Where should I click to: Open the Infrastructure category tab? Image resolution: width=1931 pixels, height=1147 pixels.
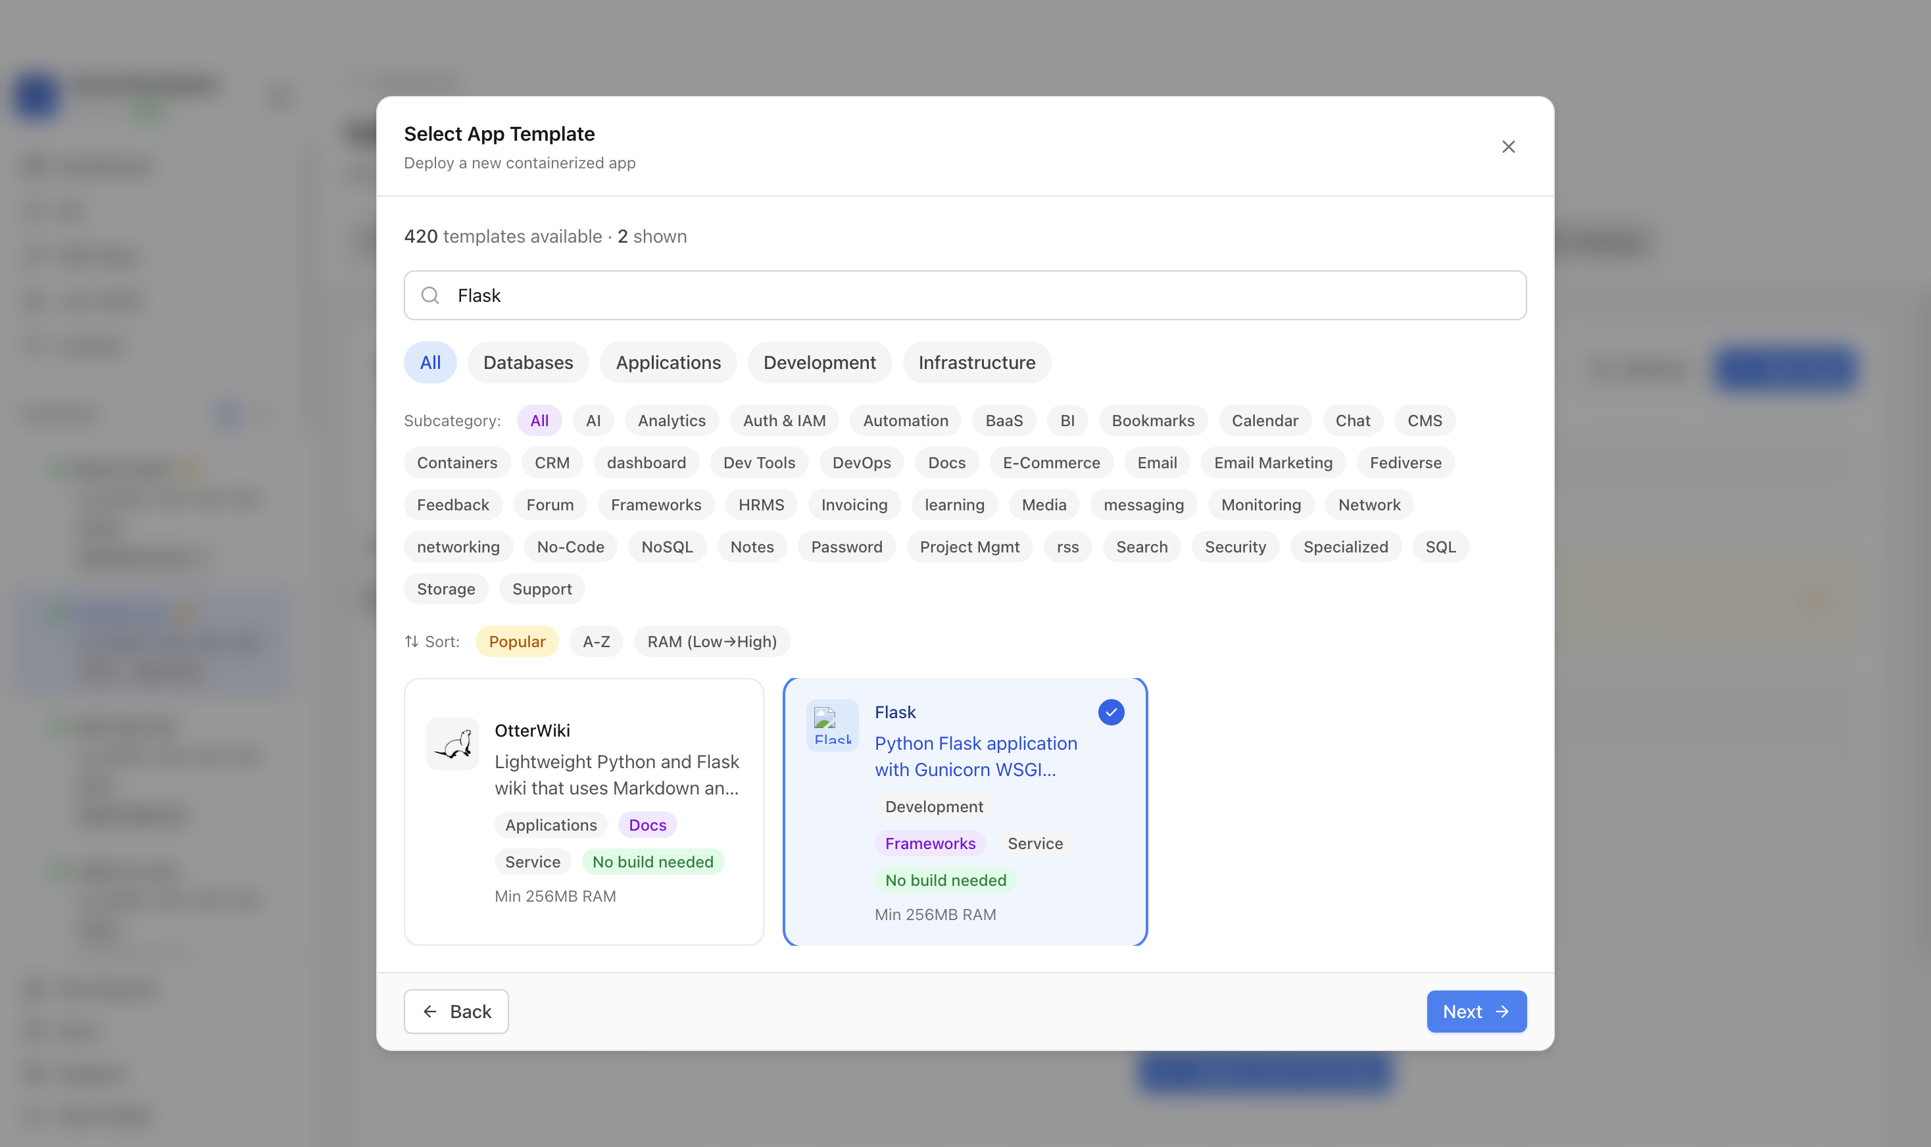pyautogui.click(x=976, y=362)
